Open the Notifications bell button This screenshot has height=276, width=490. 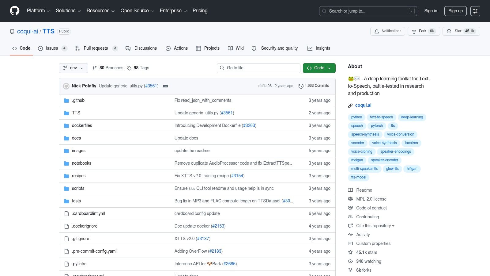388,31
